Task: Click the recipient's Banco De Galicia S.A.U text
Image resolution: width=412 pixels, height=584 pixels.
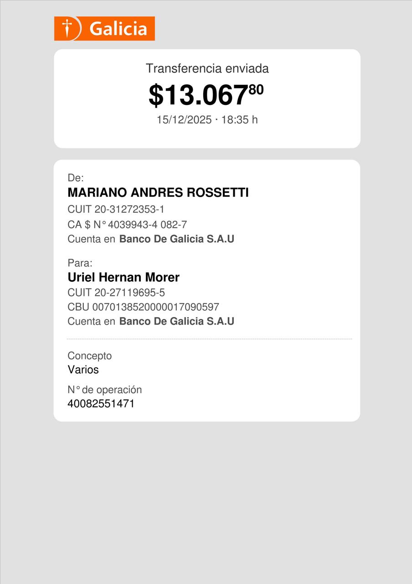Action: tap(176, 321)
